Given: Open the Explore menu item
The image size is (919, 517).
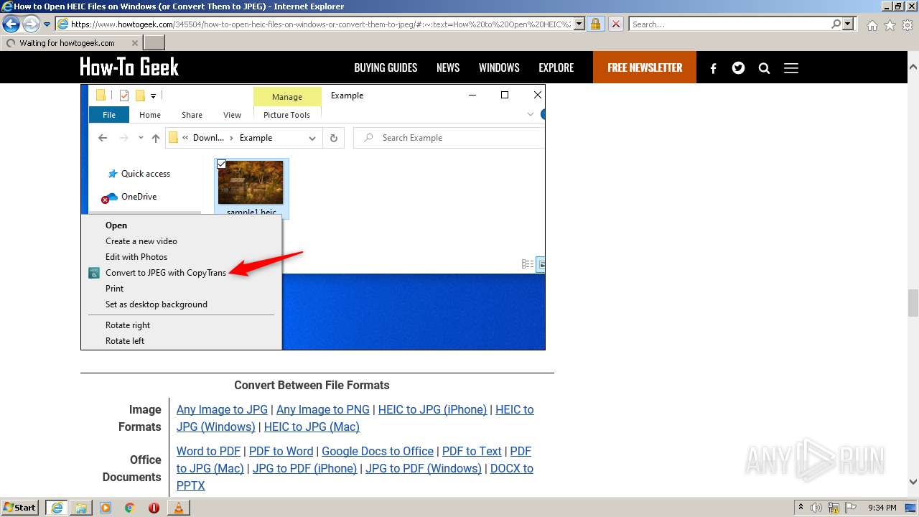Looking at the screenshot, I should [x=556, y=67].
